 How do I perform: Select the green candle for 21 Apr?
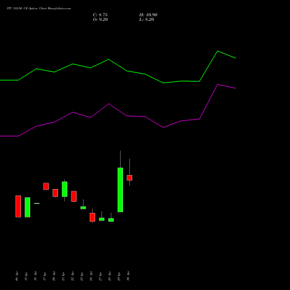tap(64, 189)
